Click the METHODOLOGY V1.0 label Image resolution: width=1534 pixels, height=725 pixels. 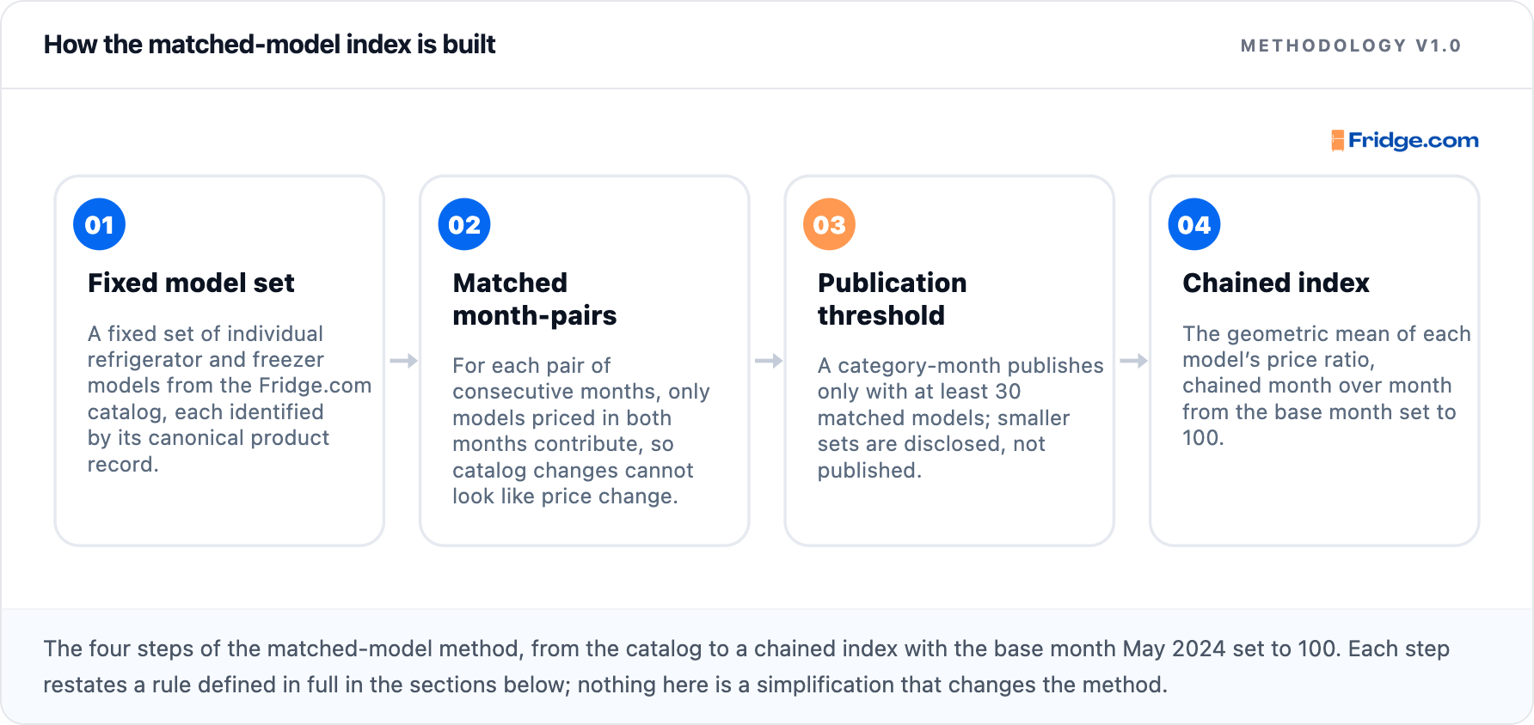coord(1351,46)
